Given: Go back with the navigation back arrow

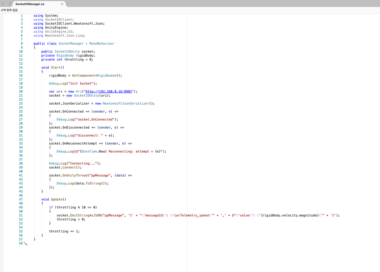Looking at the screenshot, I should (x=3, y=4).
